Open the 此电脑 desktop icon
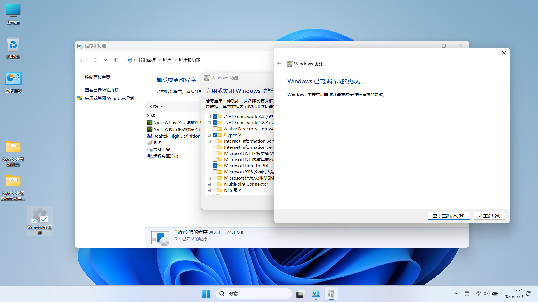Image resolution: width=538 pixels, height=302 pixels. tap(13, 15)
